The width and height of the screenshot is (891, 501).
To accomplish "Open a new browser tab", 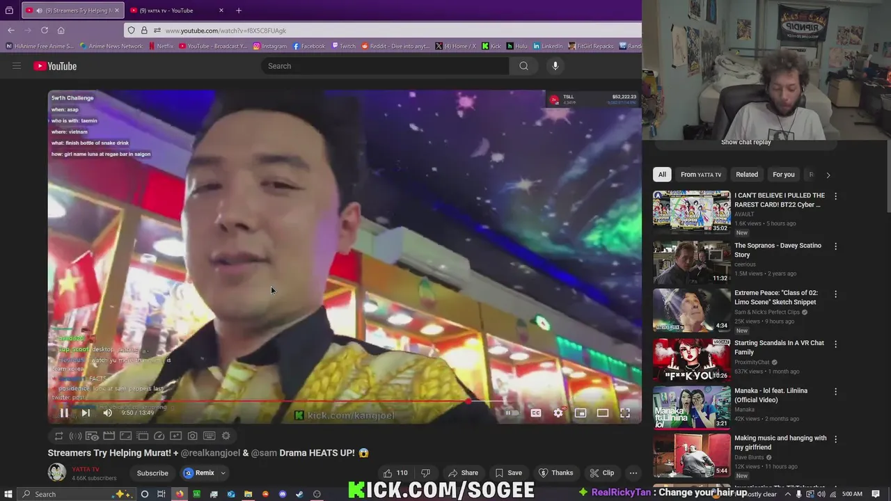I will (239, 10).
